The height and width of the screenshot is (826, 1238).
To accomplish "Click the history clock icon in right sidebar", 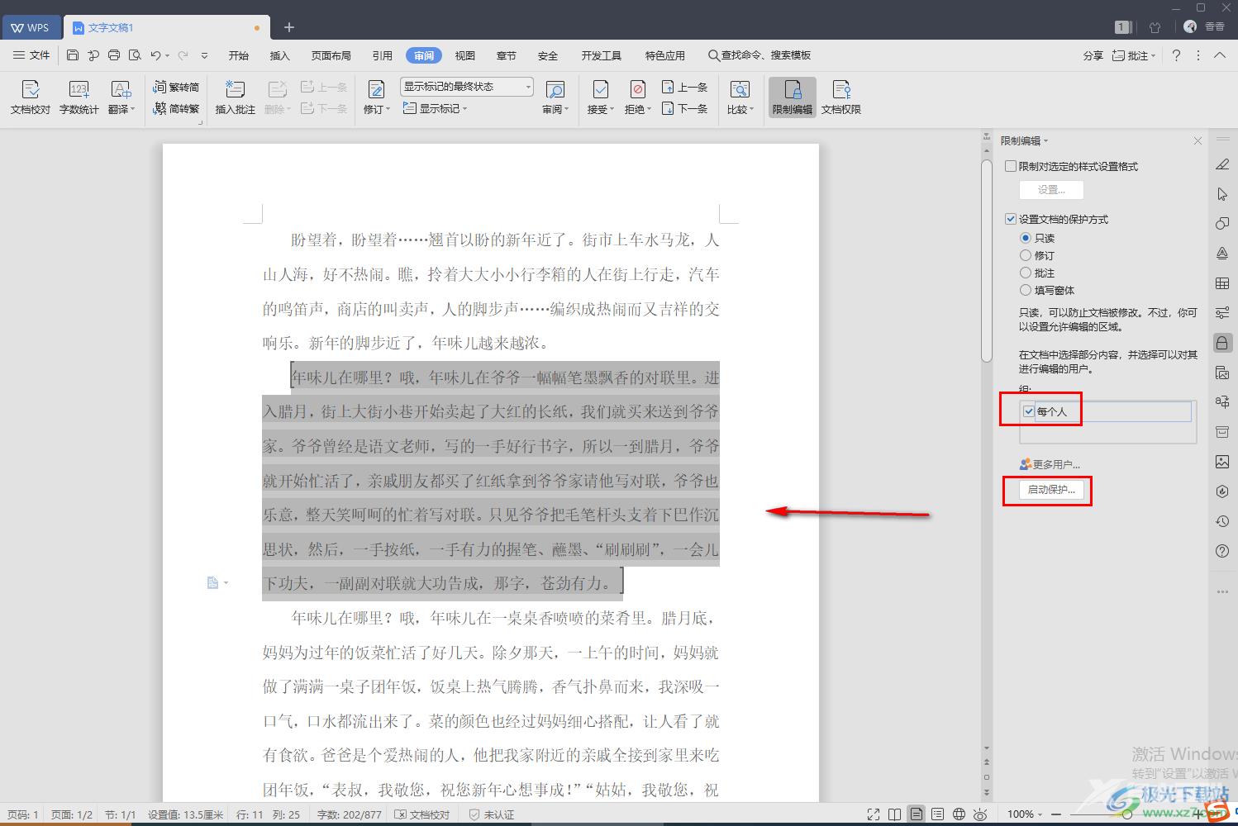I will pyautogui.click(x=1222, y=521).
